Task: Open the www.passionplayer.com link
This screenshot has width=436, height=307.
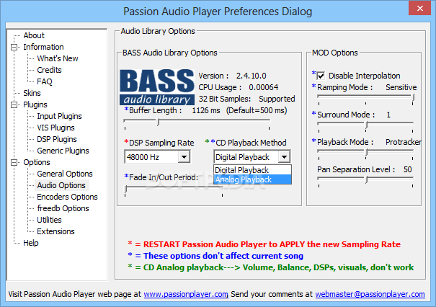Action: tap(186, 294)
